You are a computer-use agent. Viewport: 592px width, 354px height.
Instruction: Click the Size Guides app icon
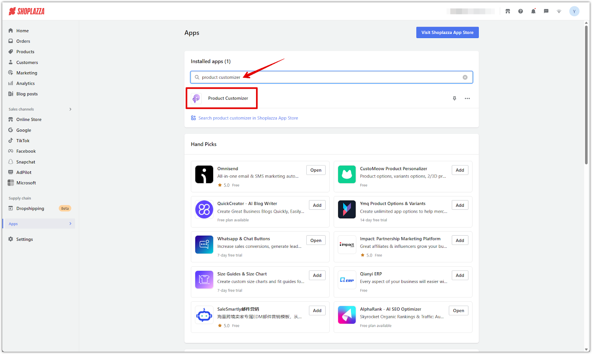point(204,280)
